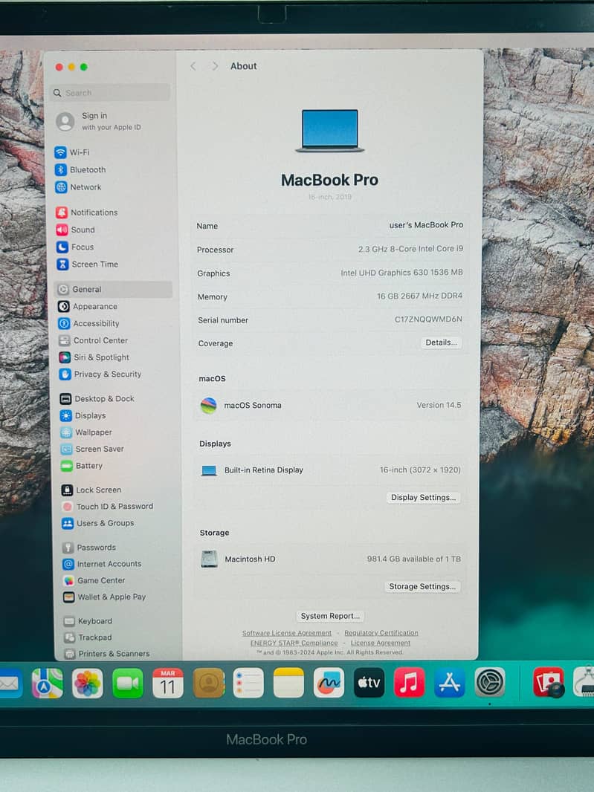
Task: Open FaceTime from the Dock
Action: (127, 683)
